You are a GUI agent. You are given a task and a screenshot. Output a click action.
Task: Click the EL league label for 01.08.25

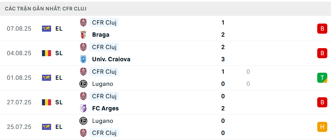(x=59, y=78)
